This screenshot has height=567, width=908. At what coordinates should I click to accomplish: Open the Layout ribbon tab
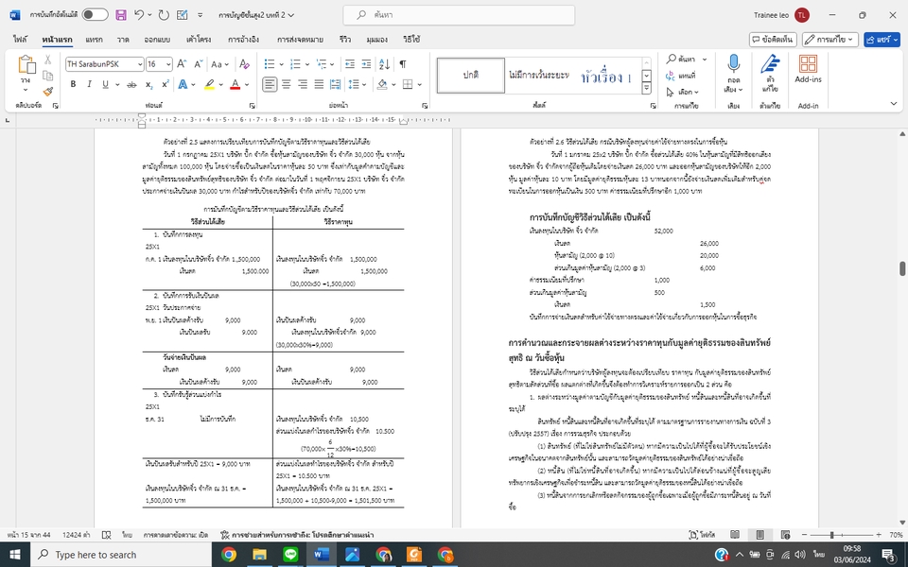click(199, 40)
